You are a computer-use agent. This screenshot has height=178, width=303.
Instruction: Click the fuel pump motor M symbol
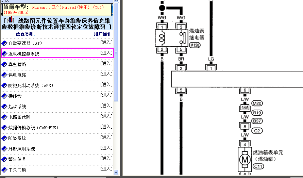(x=245, y=160)
